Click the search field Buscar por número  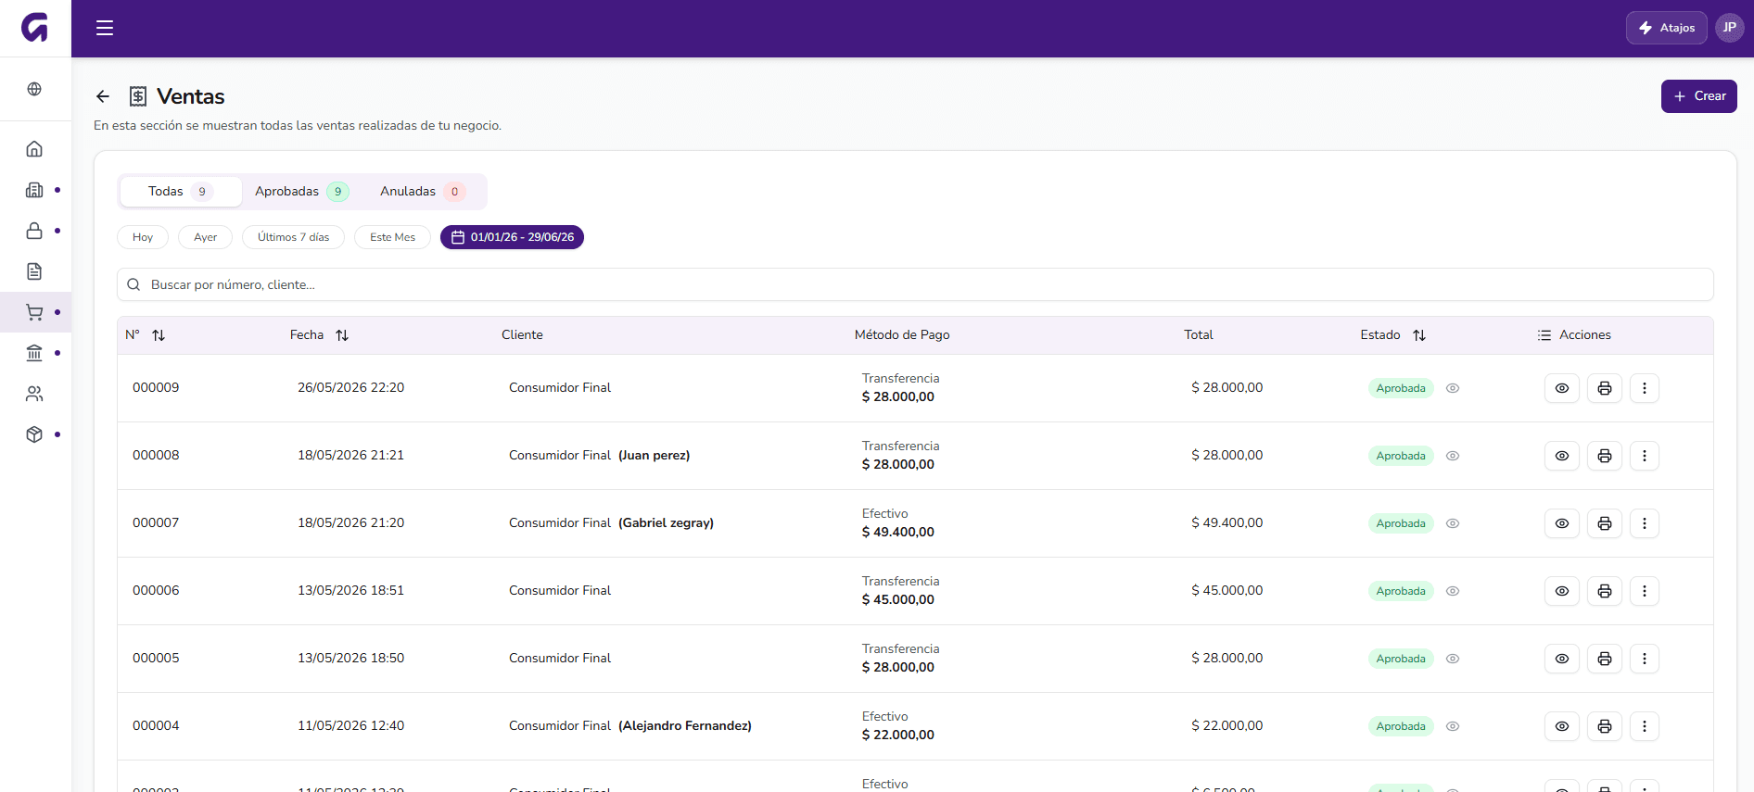(915, 284)
